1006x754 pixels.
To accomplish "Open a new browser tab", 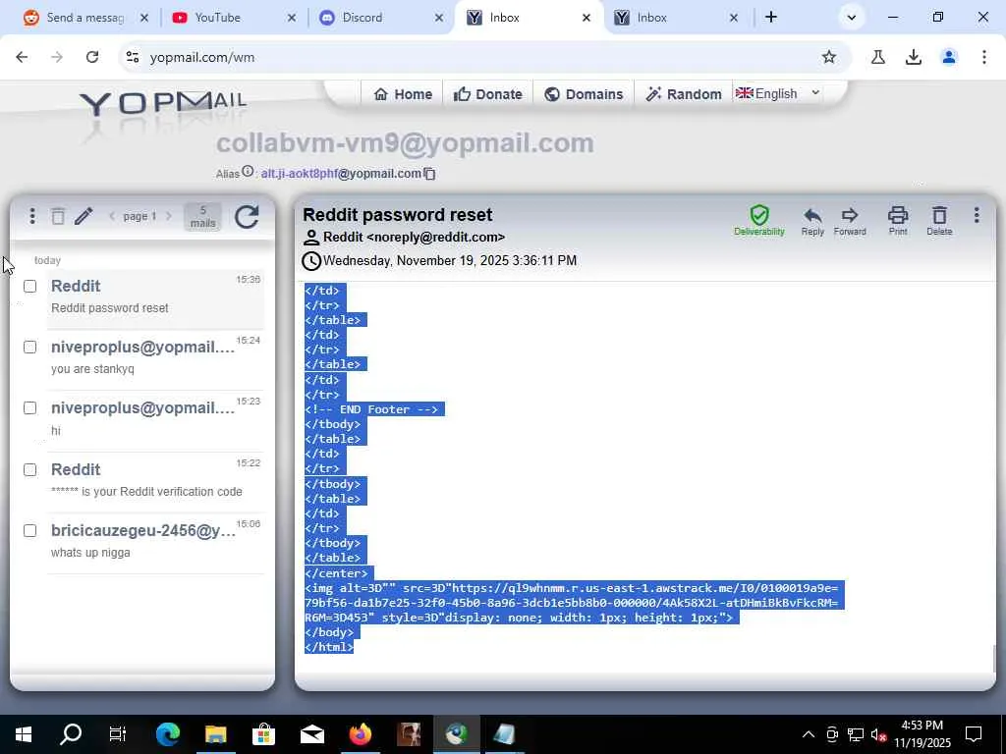I will click(771, 18).
